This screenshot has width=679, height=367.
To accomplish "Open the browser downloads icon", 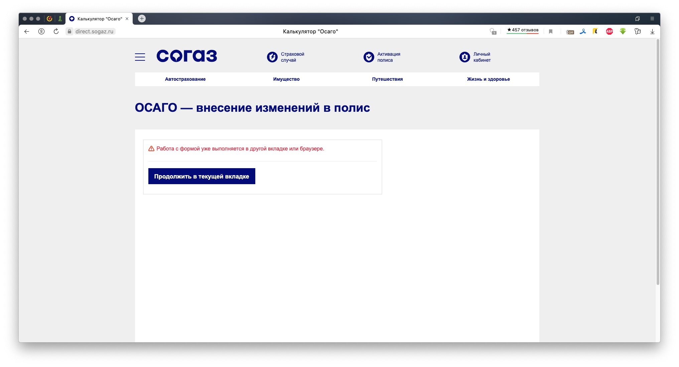I will click(x=652, y=31).
